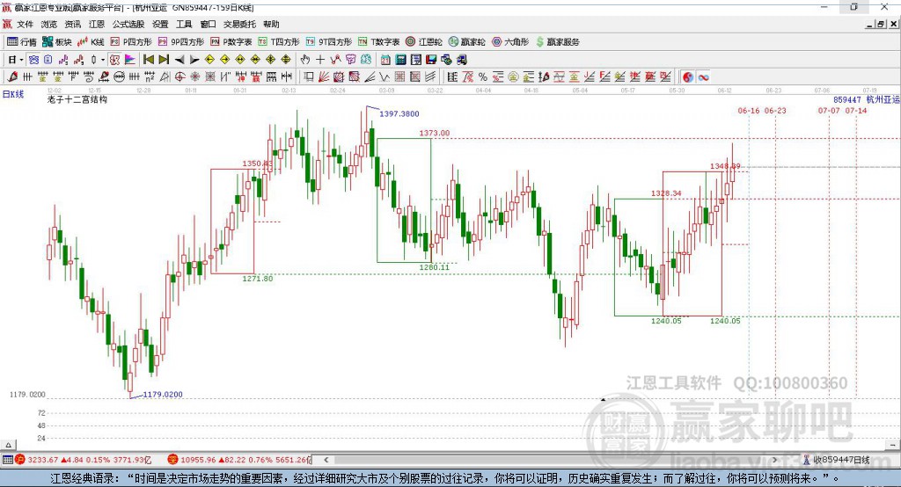Viewport: 901px width, 487px height.
Task: Open the 设置 menu
Action: [x=160, y=24]
